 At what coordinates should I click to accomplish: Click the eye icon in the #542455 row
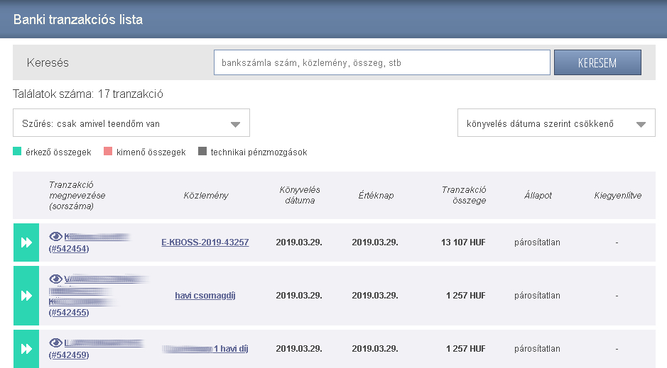click(55, 279)
